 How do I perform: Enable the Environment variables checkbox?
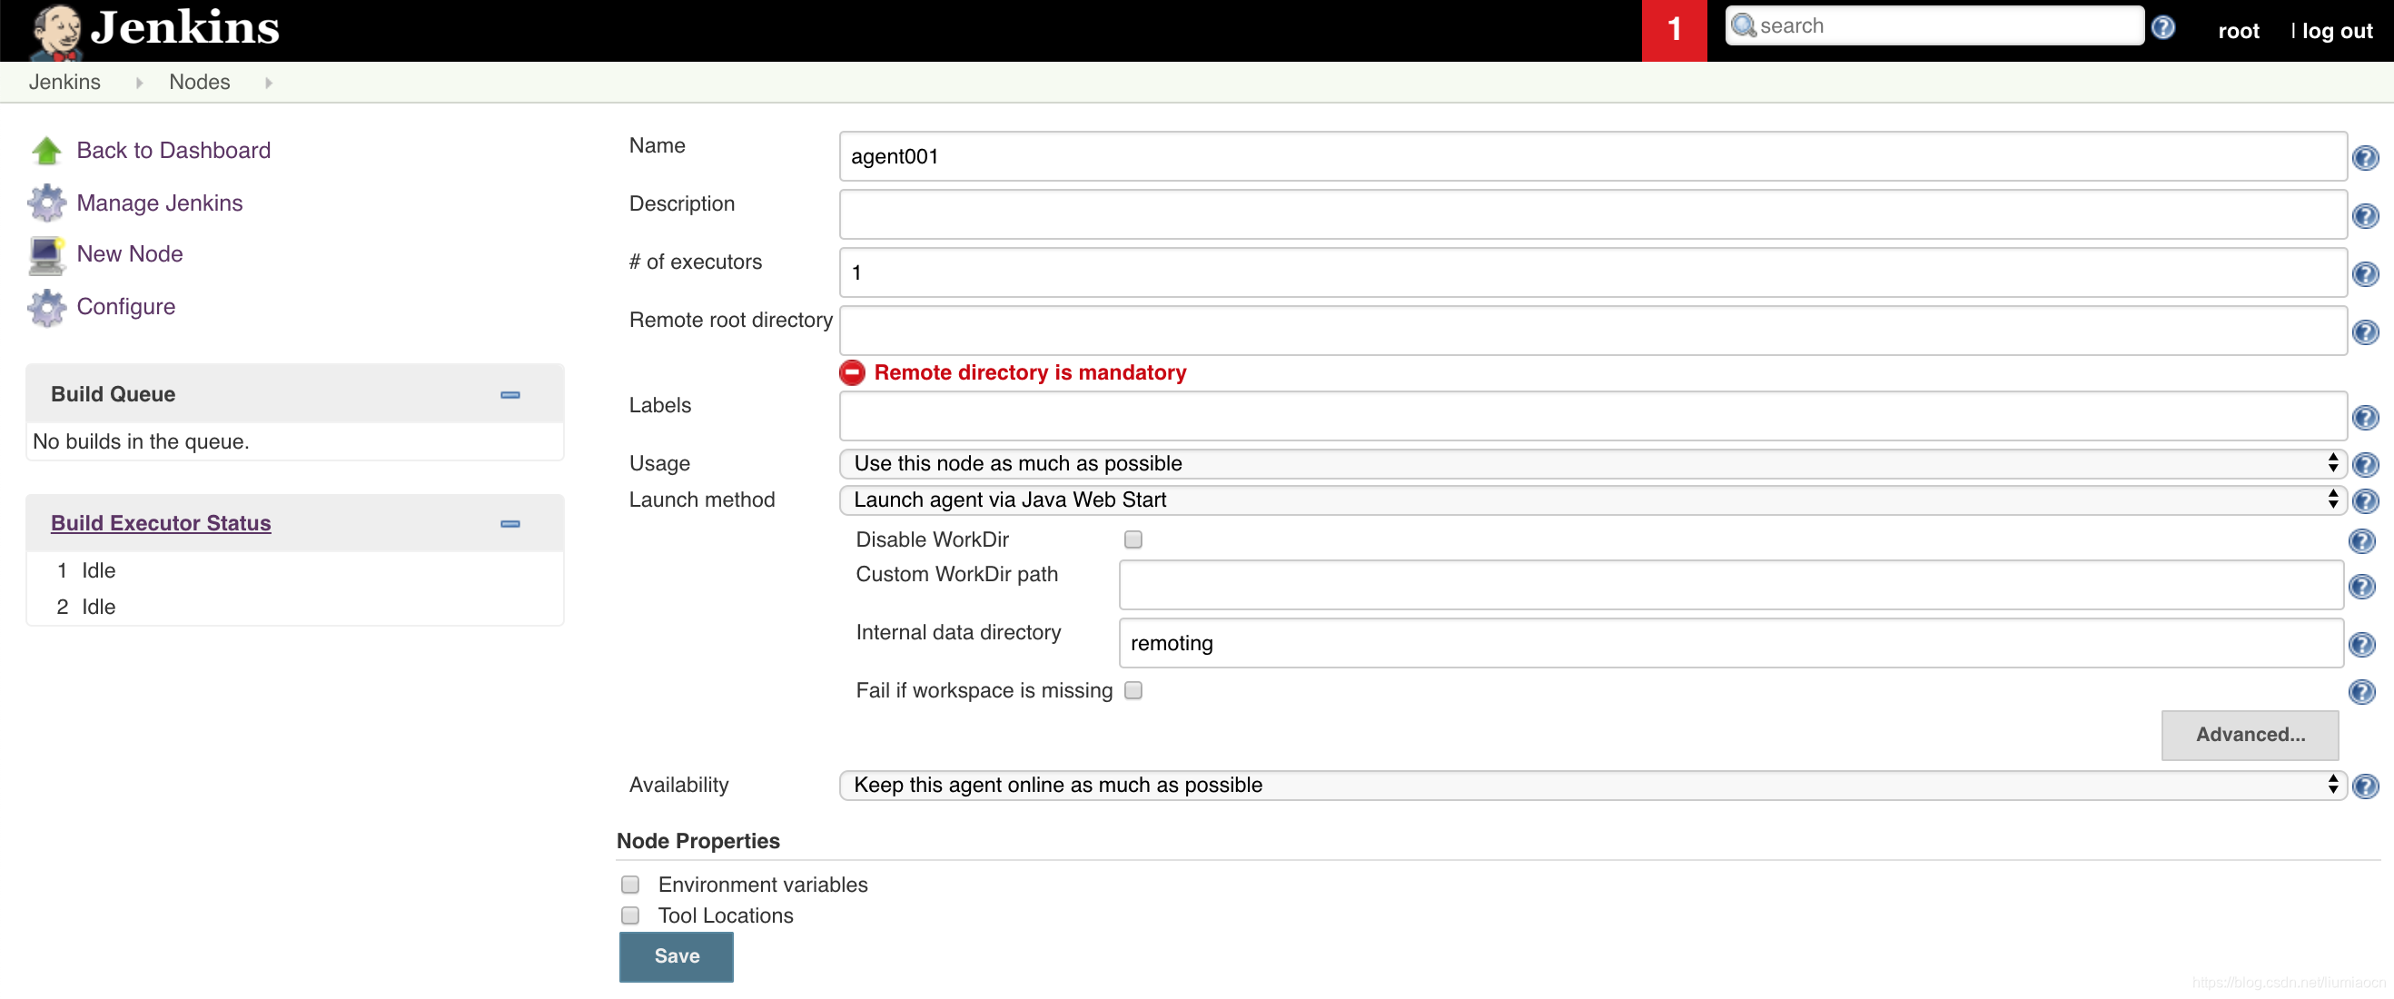(x=630, y=883)
